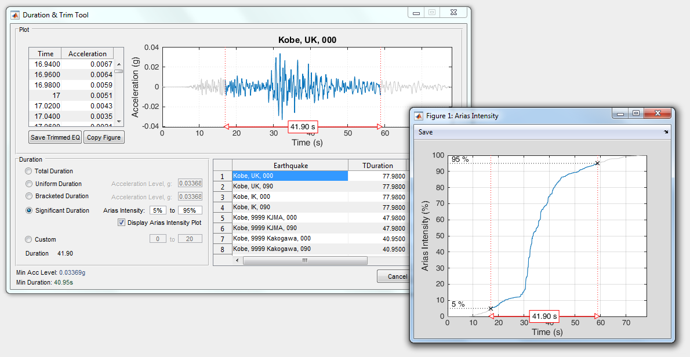Click the Earthquake column header
Screen dimensions: 690x357
point(290,166)
